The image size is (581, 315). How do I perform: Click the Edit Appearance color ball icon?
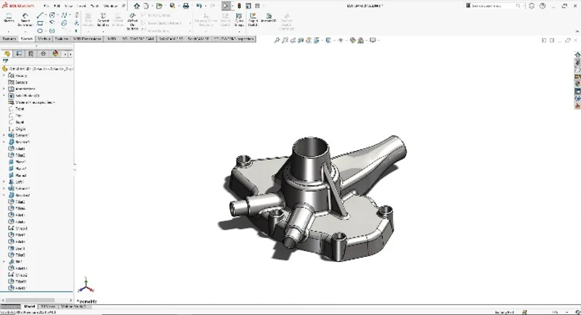(x=352, y=41)
